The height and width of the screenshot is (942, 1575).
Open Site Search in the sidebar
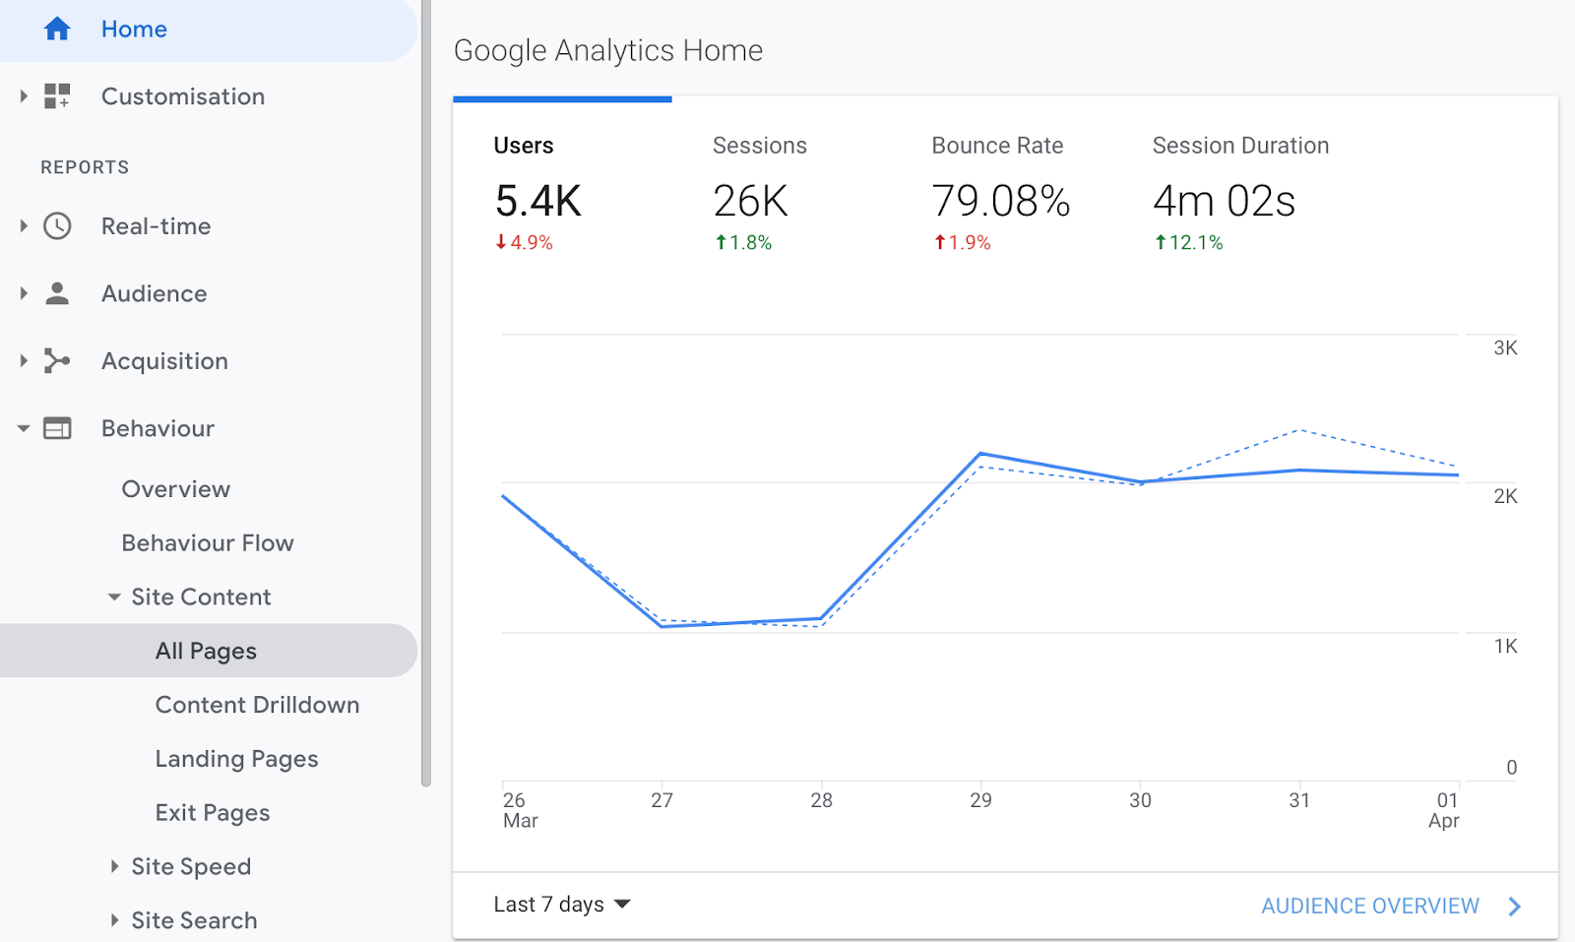[194, 920]
